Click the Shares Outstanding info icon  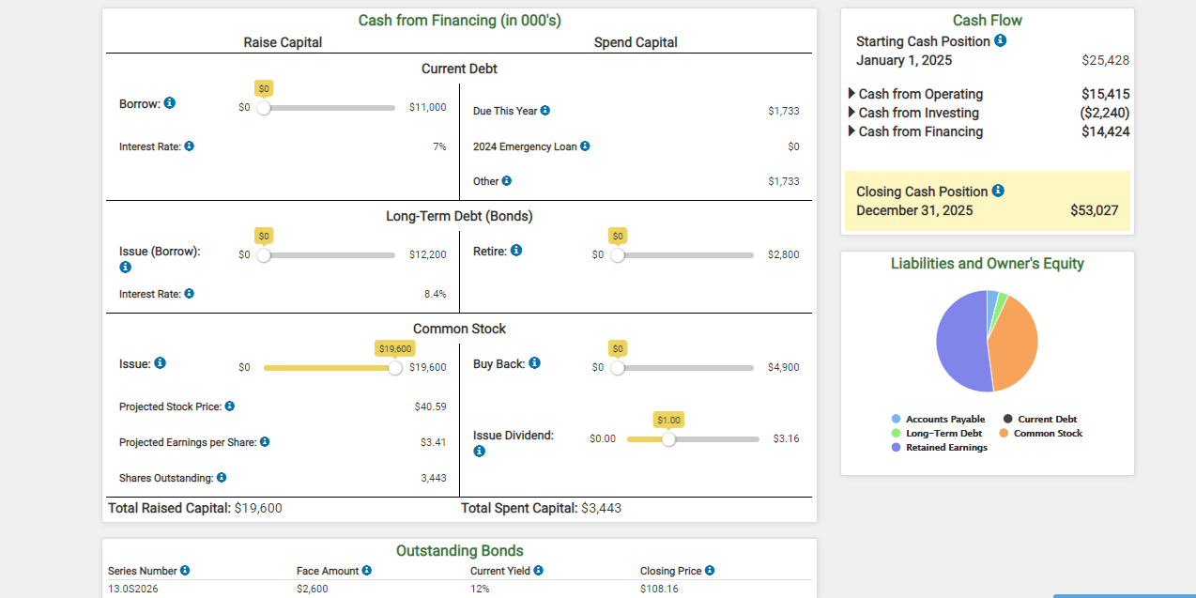pos(222,478)
